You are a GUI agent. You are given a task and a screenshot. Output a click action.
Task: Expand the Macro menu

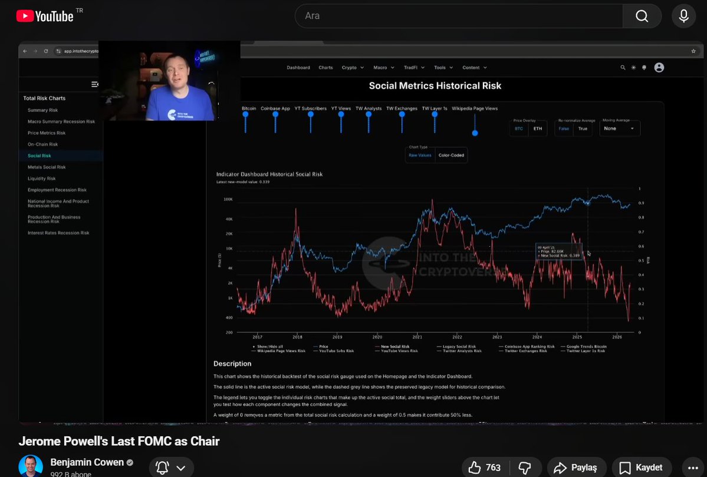pos(384,68)
